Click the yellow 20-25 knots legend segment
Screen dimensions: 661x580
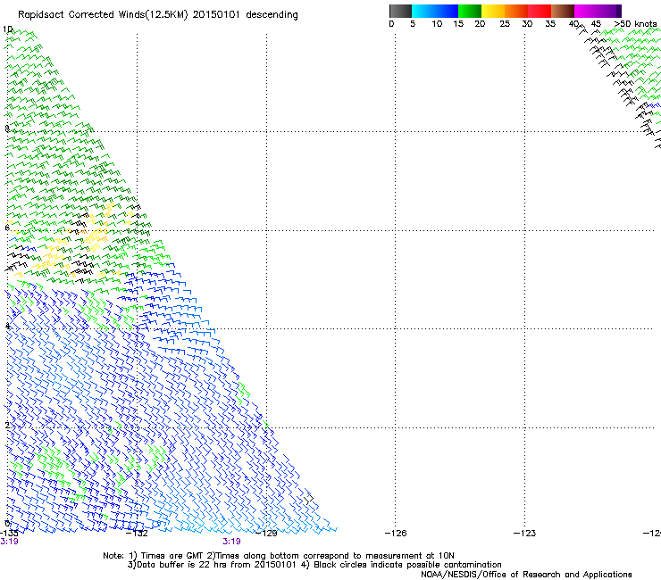(493, 11)
